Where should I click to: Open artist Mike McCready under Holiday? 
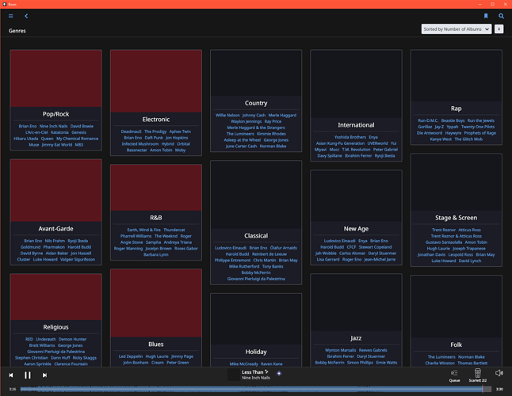click(243, 364)
